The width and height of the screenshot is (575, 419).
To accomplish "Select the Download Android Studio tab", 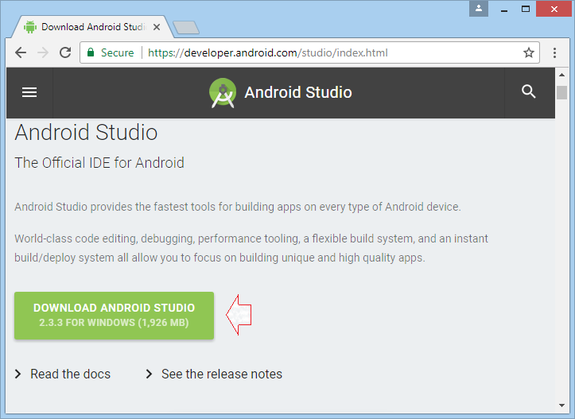I will click(x=91, y=27).
